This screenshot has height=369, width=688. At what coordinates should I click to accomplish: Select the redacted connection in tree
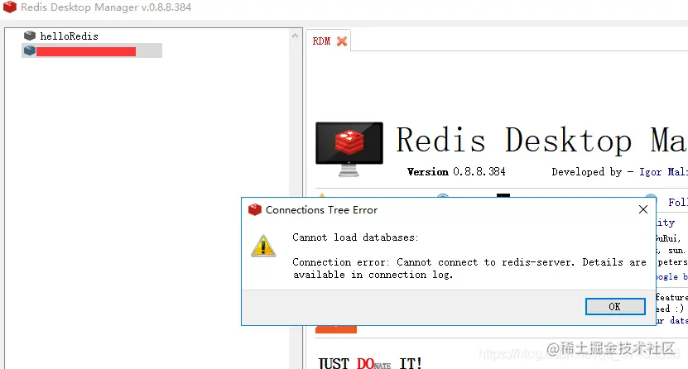pyautogui.click(x=92, y=50)
